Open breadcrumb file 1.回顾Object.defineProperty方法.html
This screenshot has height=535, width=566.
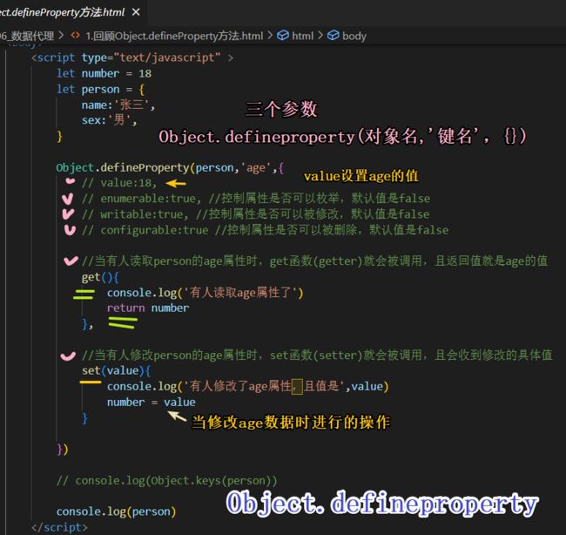pyautogui.click(x=174, y=36)
